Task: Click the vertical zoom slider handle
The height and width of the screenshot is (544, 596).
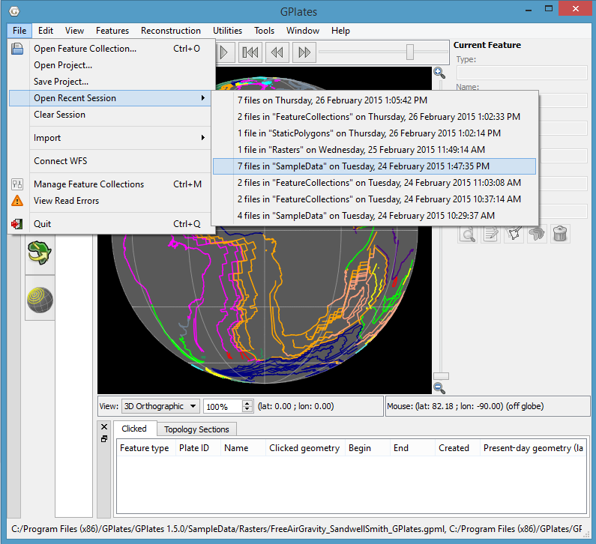Action: [441, 376]
